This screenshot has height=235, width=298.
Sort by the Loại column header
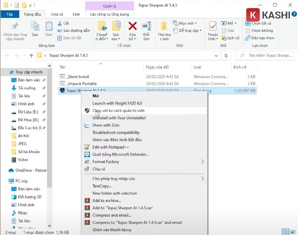coord(197,67)
